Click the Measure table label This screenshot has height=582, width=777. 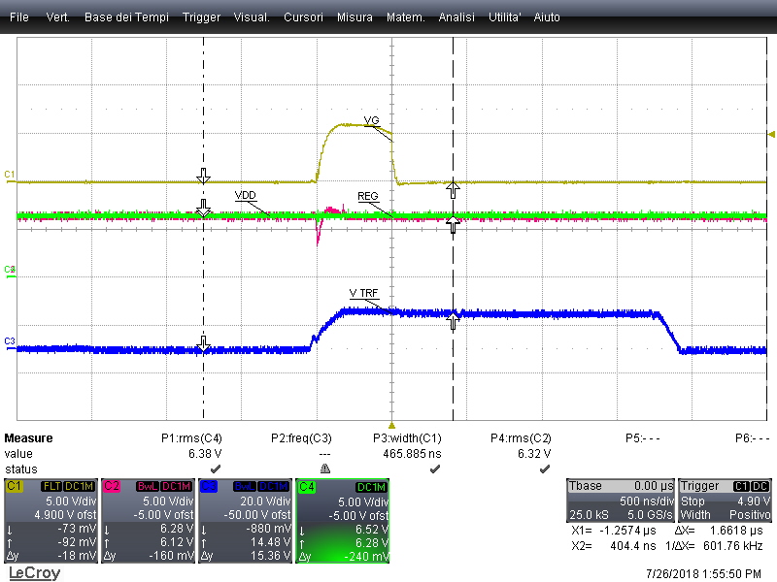tap(28, 438)
